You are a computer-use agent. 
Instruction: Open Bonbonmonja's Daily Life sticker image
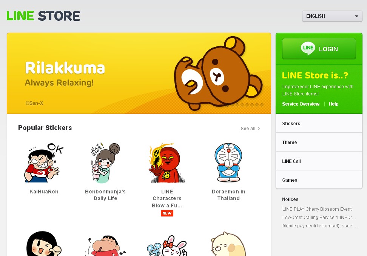click(105, 163)
